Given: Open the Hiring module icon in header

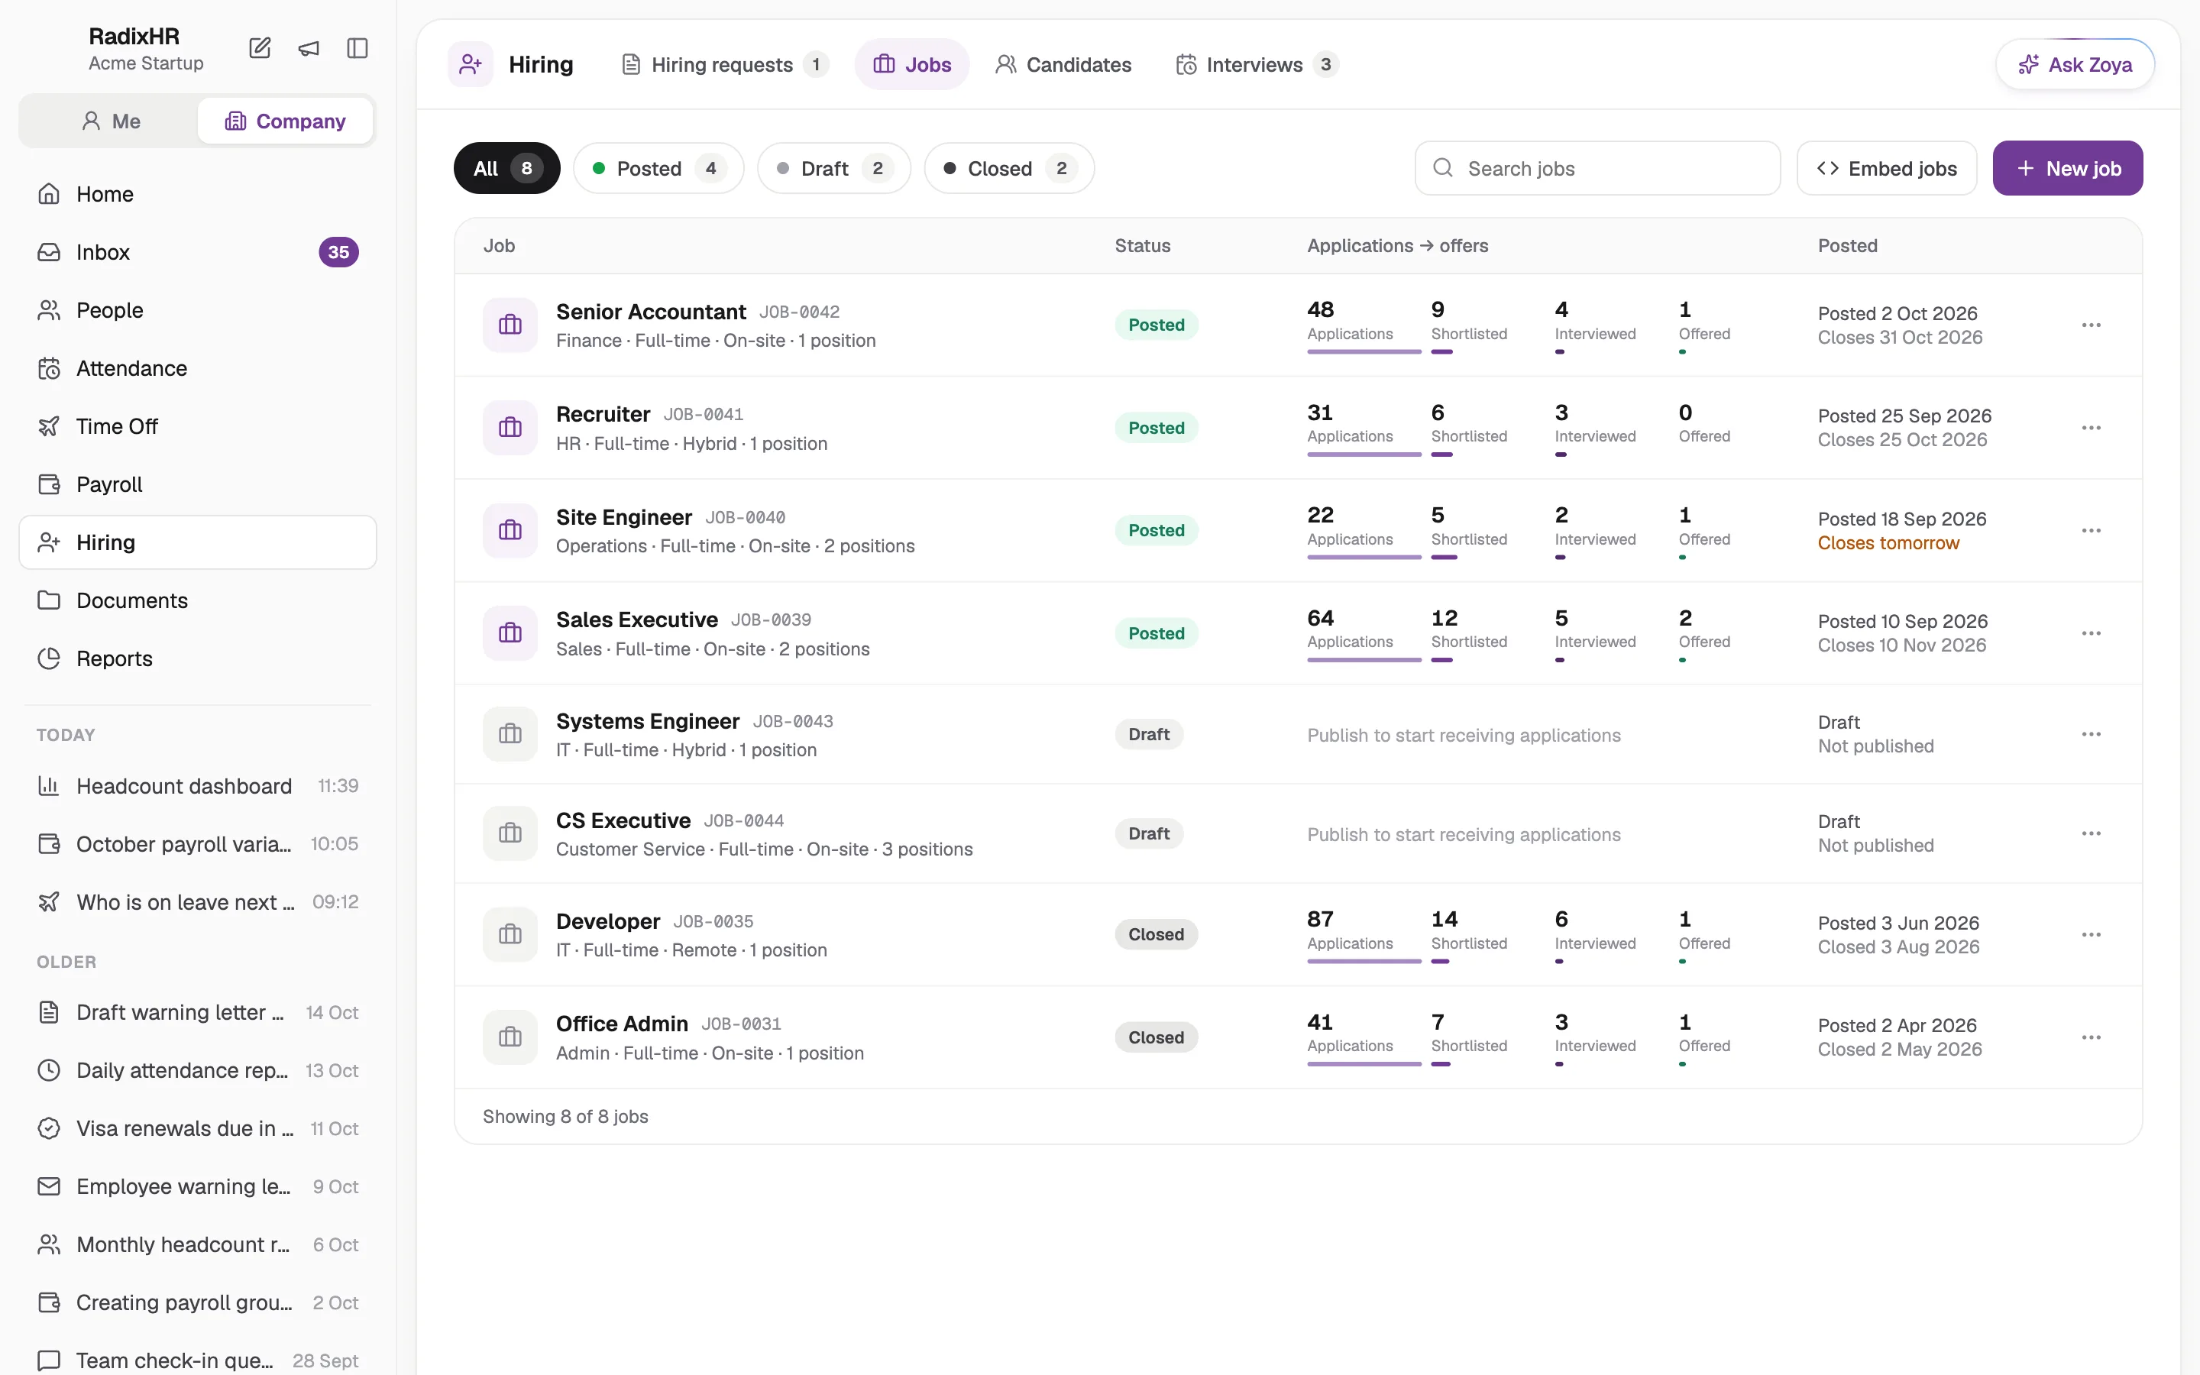Looking at the screenshot, I should click(x=470, y=65).
